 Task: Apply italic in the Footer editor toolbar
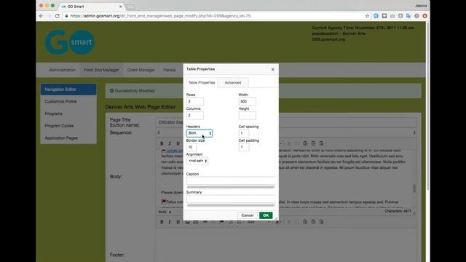170,222
